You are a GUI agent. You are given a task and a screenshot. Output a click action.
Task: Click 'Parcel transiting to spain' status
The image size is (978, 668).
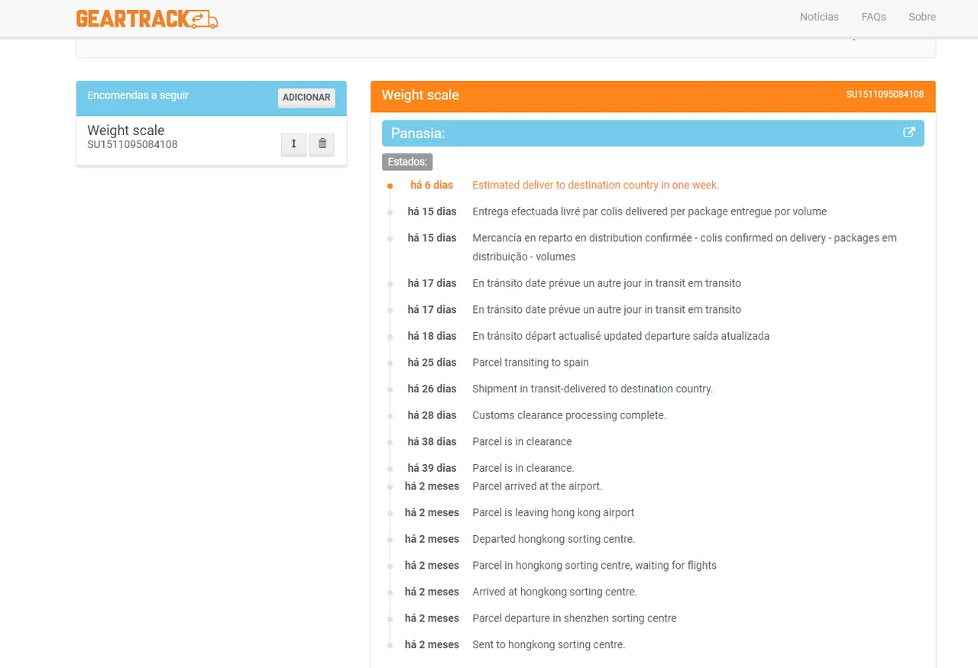click(530, 363)
